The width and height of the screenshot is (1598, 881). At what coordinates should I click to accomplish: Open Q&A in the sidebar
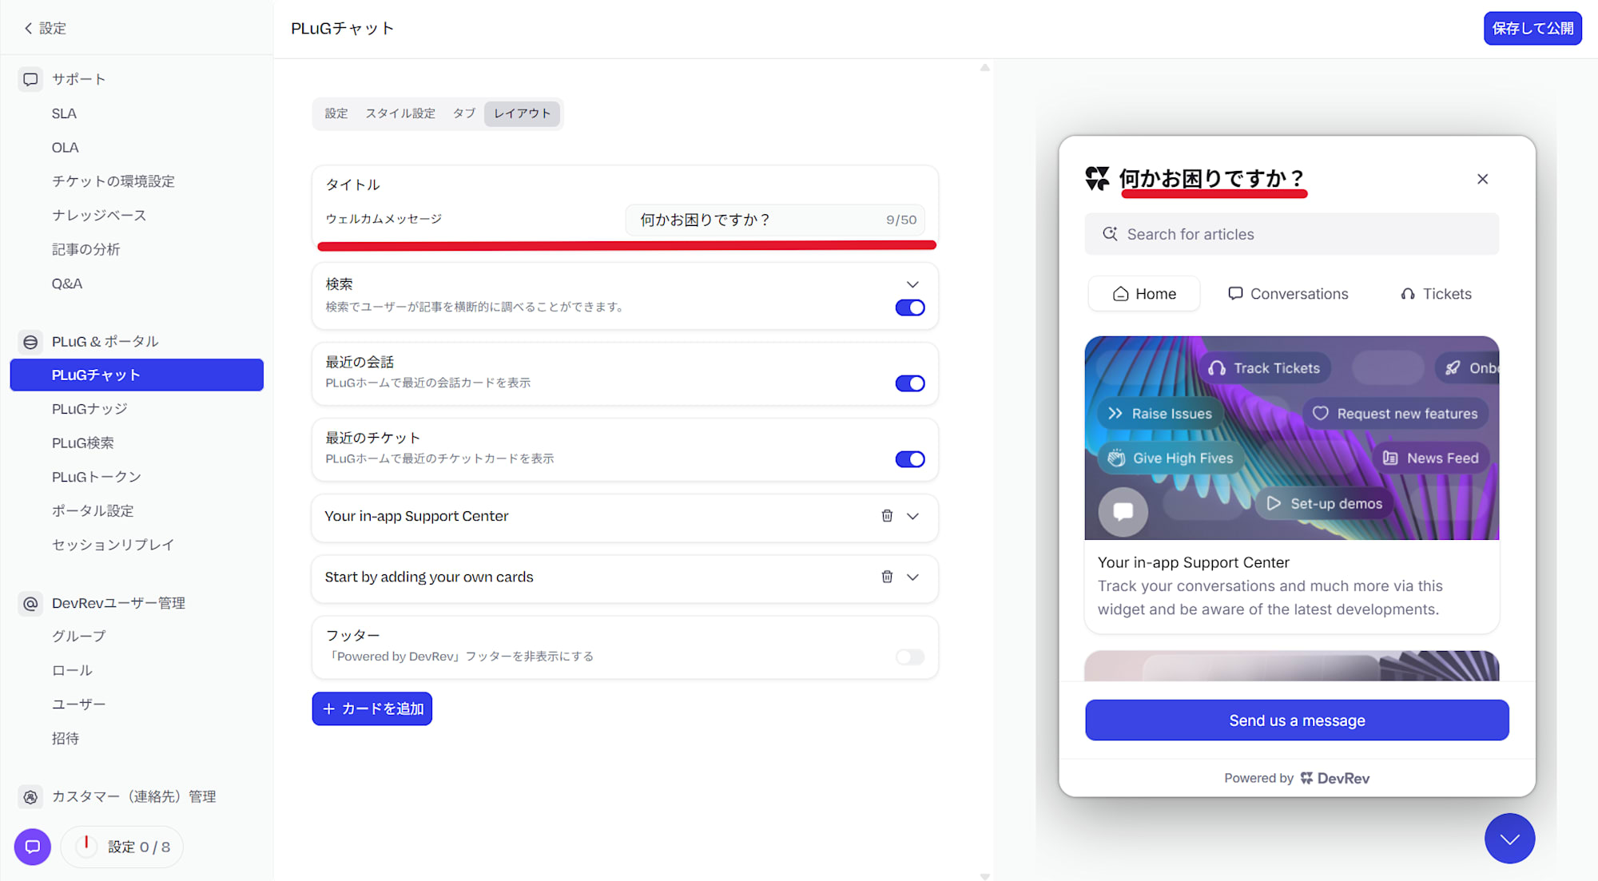[67, 284]
